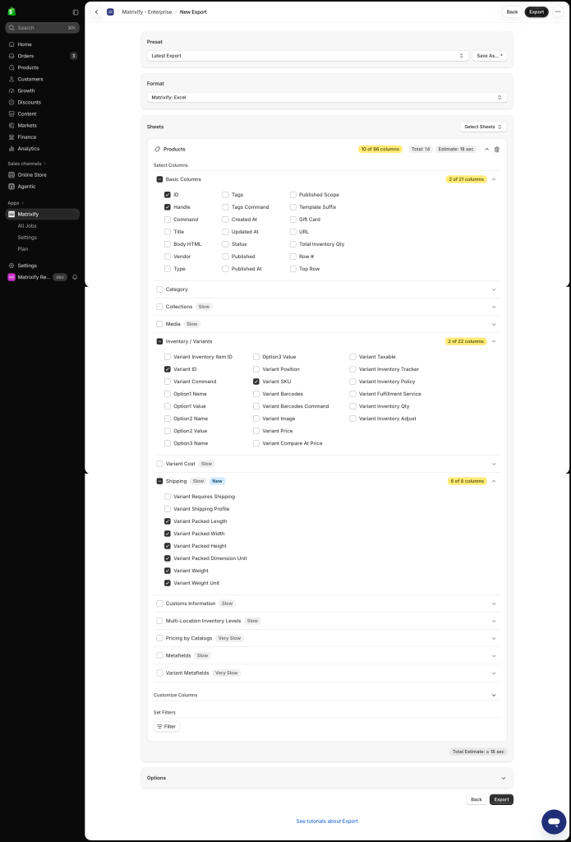Click the top Export button
Screen dimensions: 571x842
[x=536, y=12]
